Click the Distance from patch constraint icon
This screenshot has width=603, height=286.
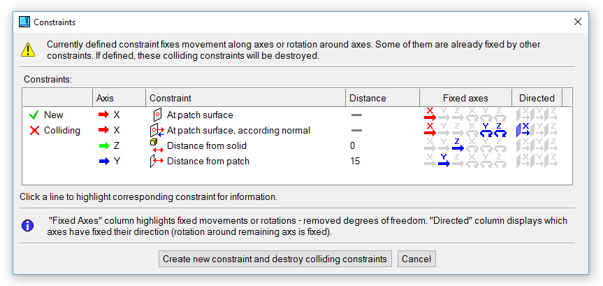157,162
